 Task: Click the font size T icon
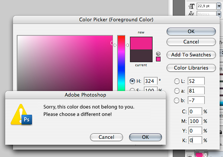coord(192,6)
